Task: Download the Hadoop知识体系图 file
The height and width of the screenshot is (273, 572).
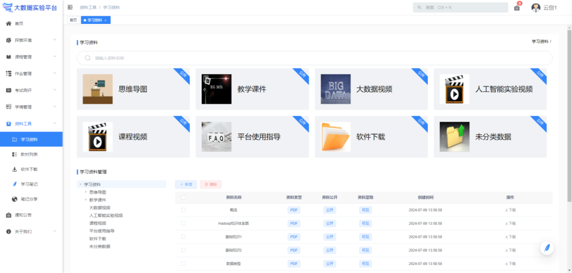Action: pyautogui.click(x=511, y=223)
